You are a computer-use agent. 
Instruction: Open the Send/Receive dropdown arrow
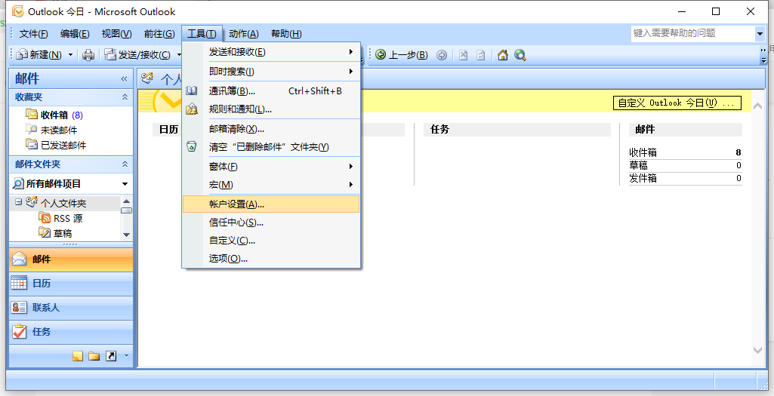click(x=179, y=55)
